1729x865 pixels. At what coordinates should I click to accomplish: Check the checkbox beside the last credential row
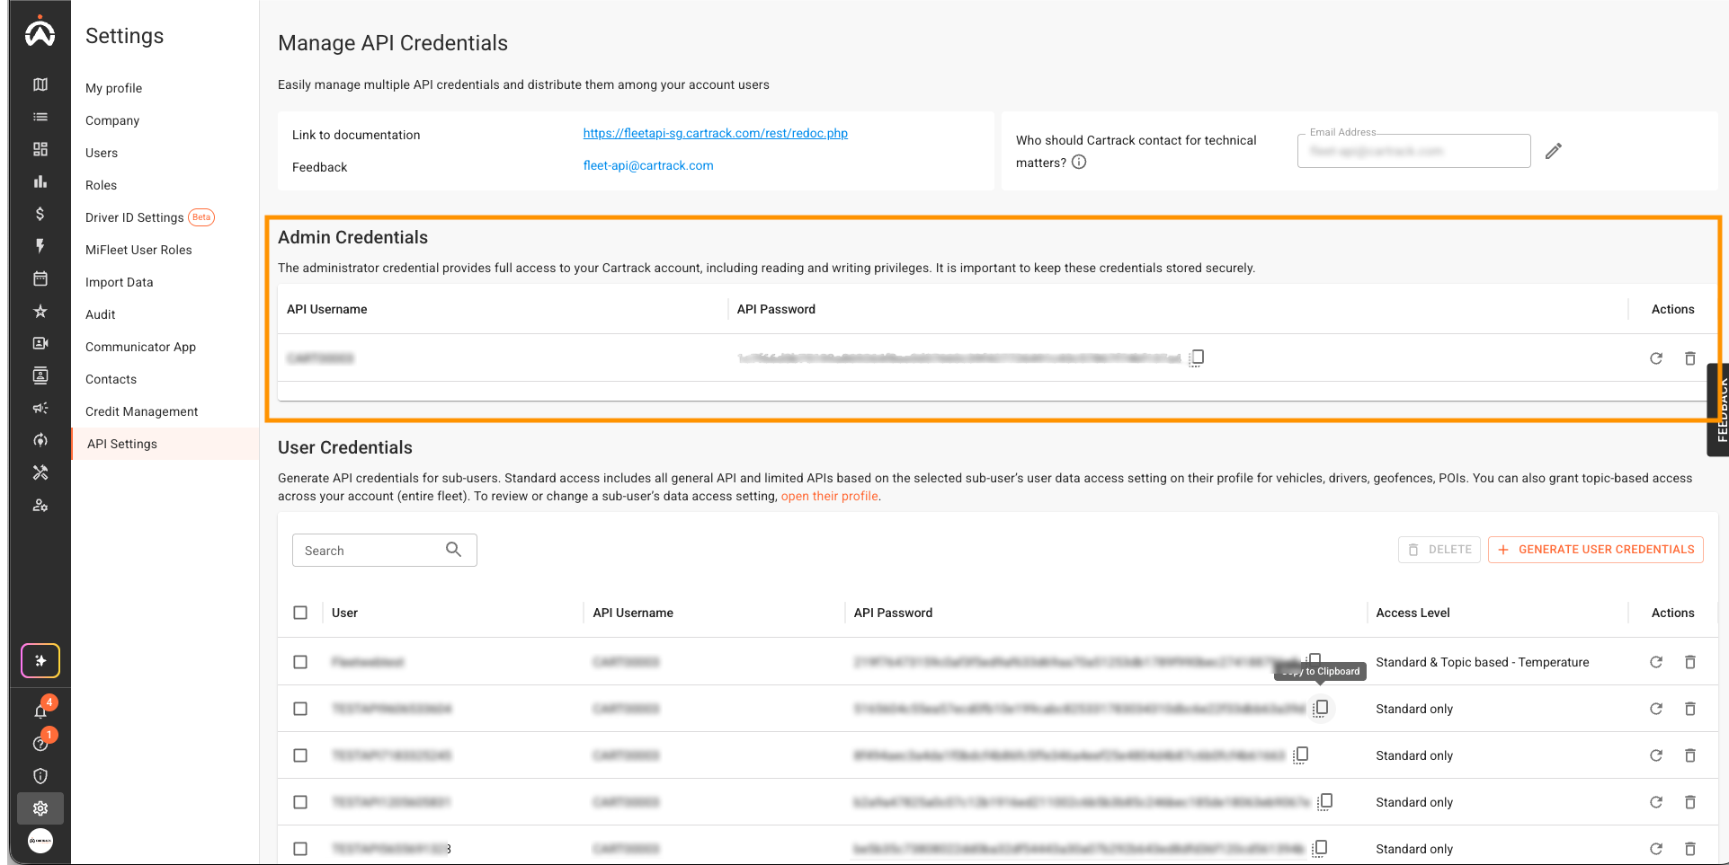(300, 848)
